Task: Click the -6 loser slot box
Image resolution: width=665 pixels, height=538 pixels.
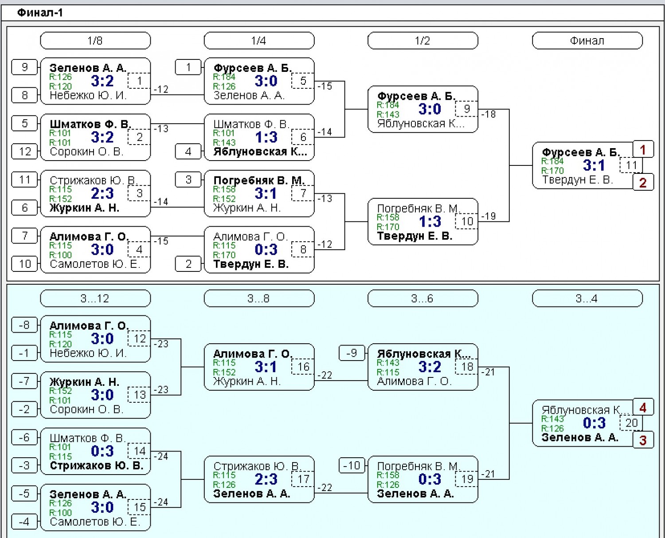Action: [x=25, y=437]
